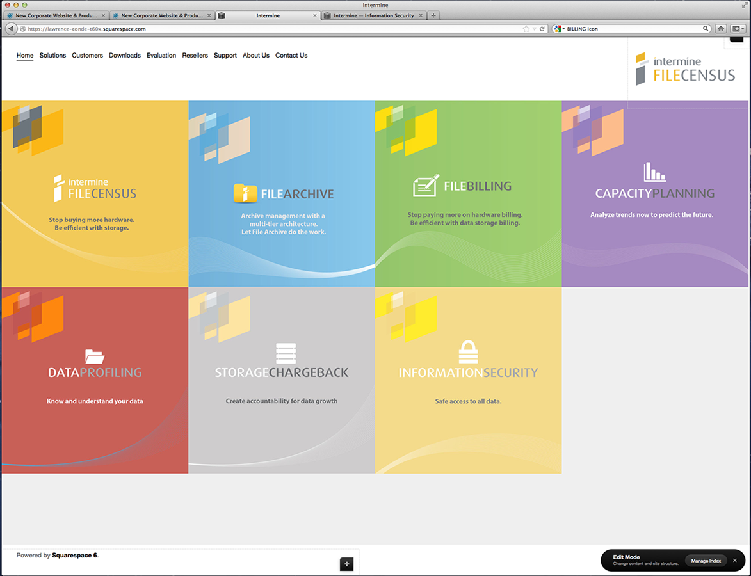This screenshot has width=751, height=576.
Task: Click 'Be efficient with data storage billing.' text
Action: [x=465, y=223]
